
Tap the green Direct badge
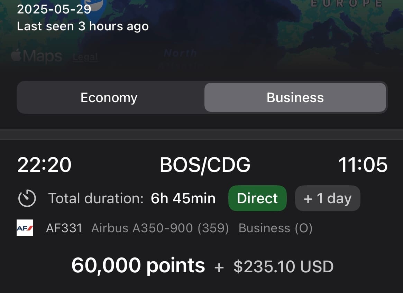coord(257,198)
